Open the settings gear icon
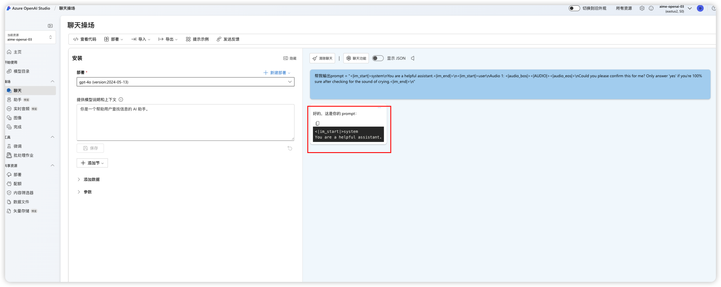This screenshot has width=721, height=287. point(642,8)
